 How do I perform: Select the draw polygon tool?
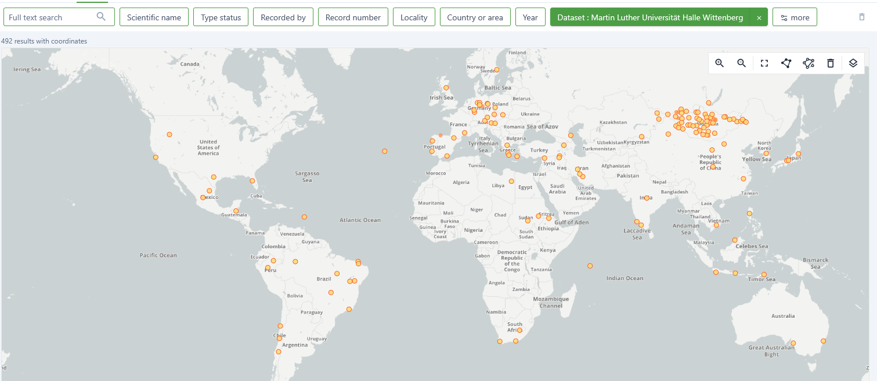[x=786, y=63]
